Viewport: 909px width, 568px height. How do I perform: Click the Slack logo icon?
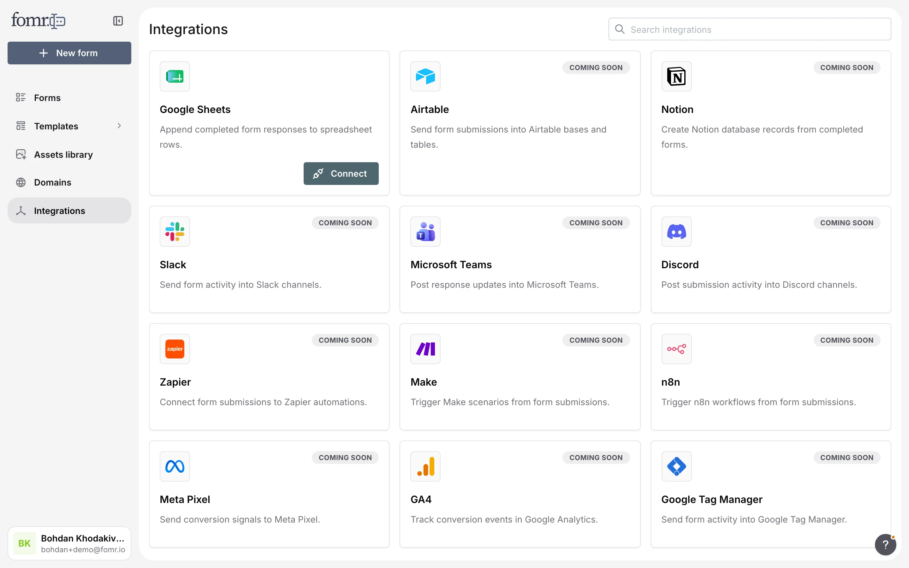pos(175,231)
